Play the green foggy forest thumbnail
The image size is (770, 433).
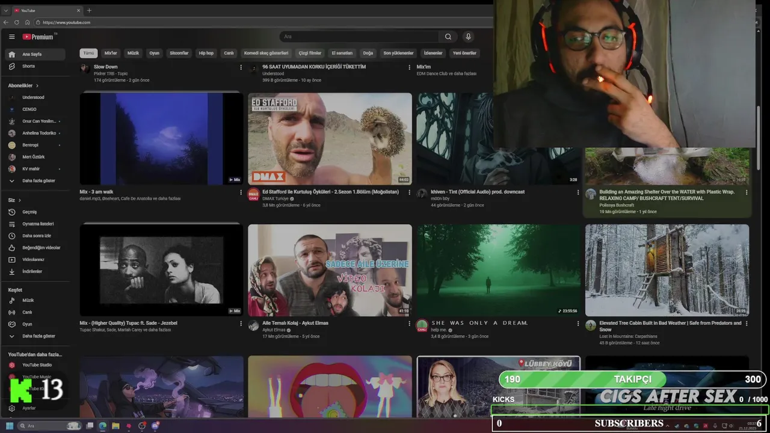[499, 270]
